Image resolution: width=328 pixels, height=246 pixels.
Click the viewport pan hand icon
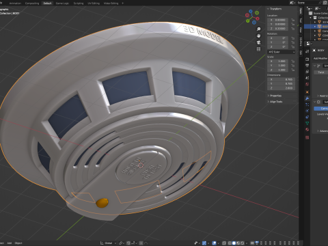coord(258,36)
